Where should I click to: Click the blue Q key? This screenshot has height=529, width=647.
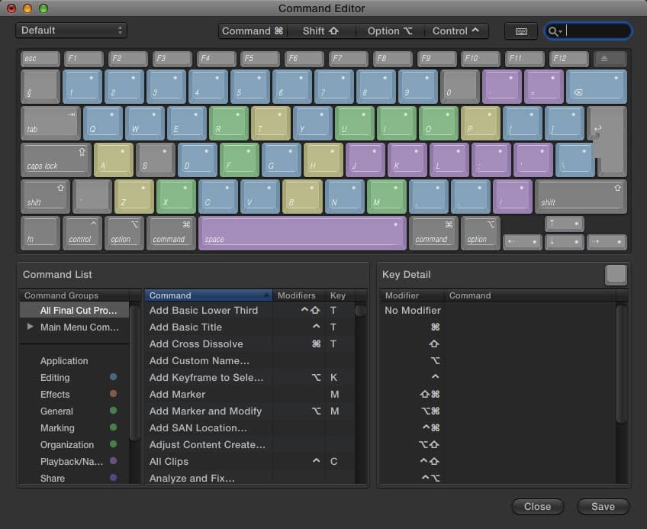(103, 123)
